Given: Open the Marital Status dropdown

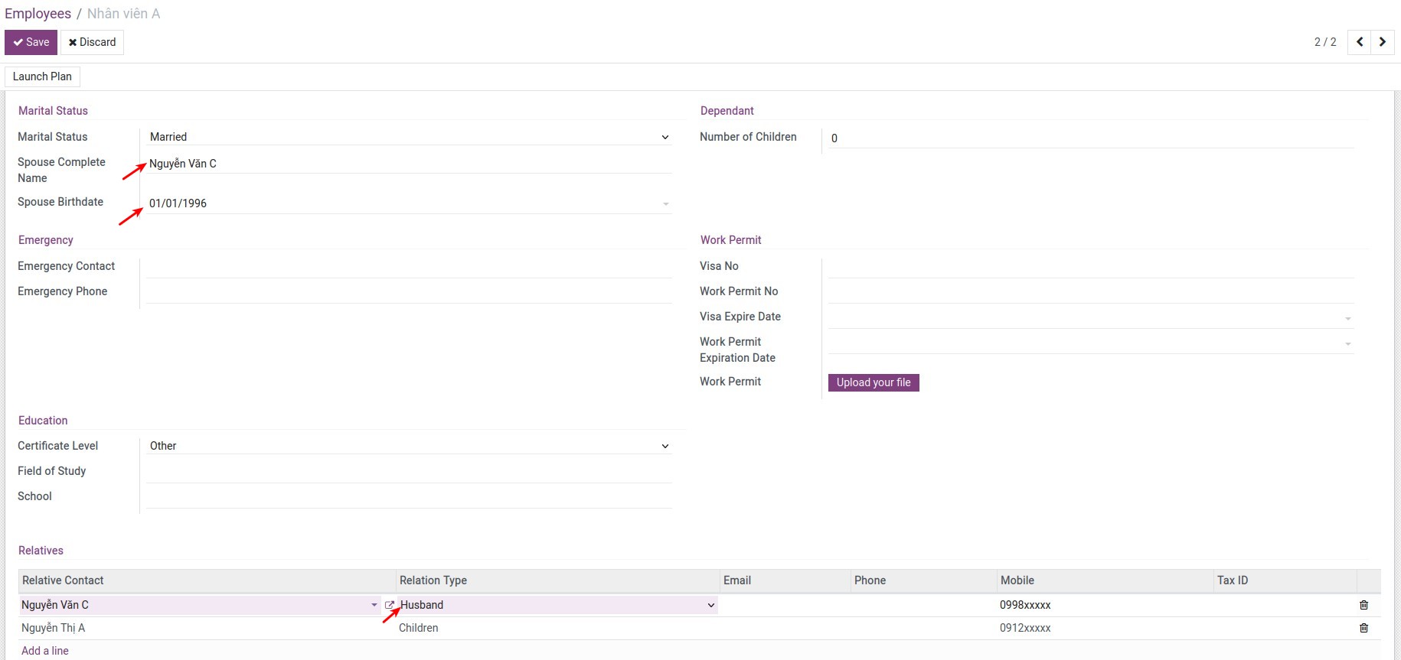Looking at the screenshot, I should point(409,137).
